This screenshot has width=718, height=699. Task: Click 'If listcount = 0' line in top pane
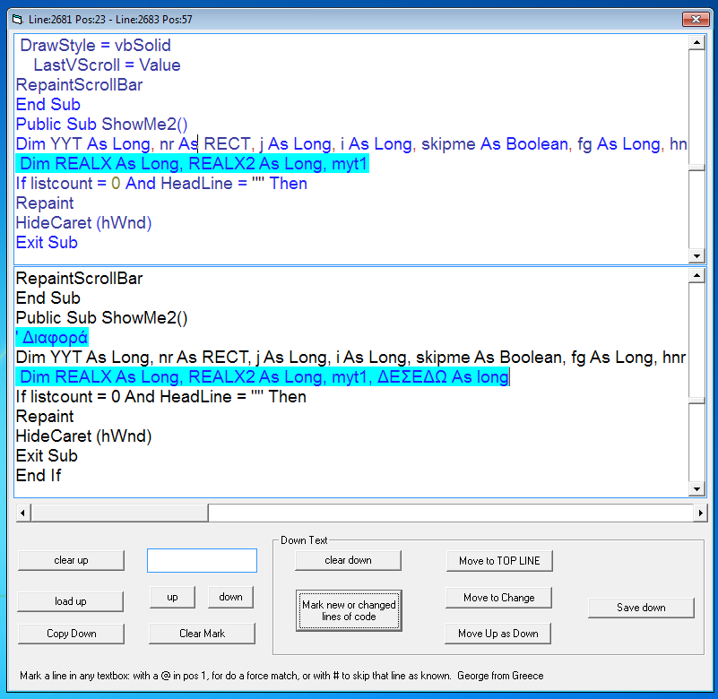click(161, 183)
